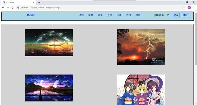
Task: Click the 注册 register button
Action: coord(185,15)
